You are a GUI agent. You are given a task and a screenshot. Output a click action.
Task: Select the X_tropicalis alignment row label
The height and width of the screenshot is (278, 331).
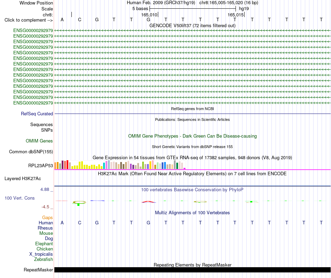coord(41,254)
